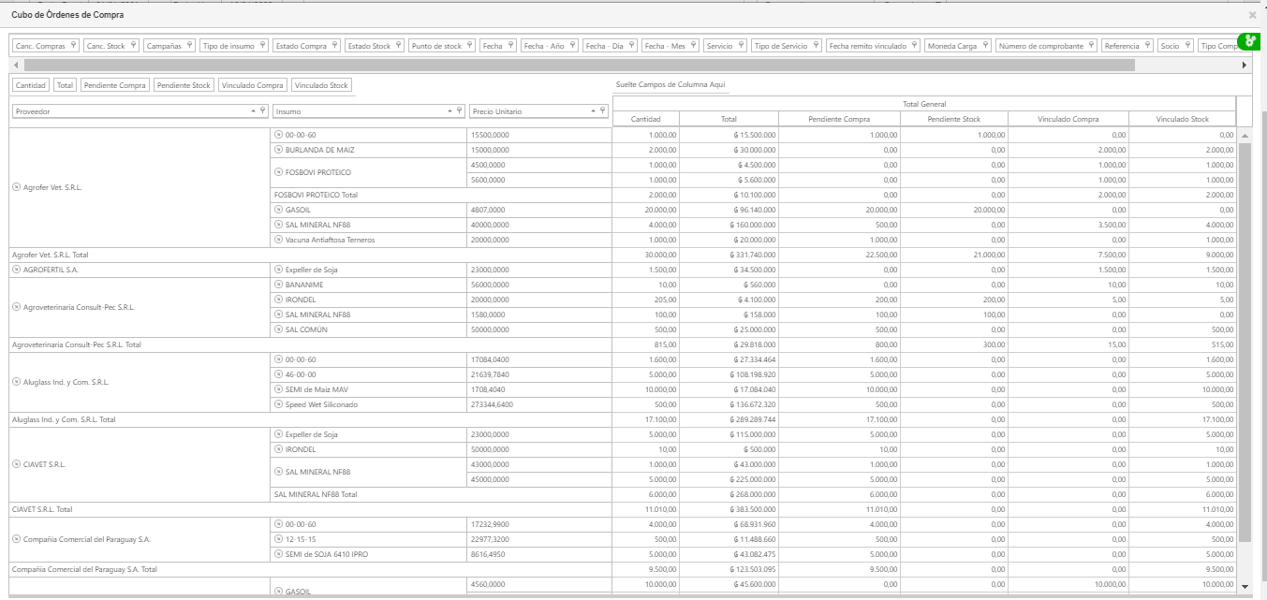Image resolution: width=1267 pixels, height=600 pixels.
Task: Collapse the 12-15-15 insumo row
Action: pos(278,539)
